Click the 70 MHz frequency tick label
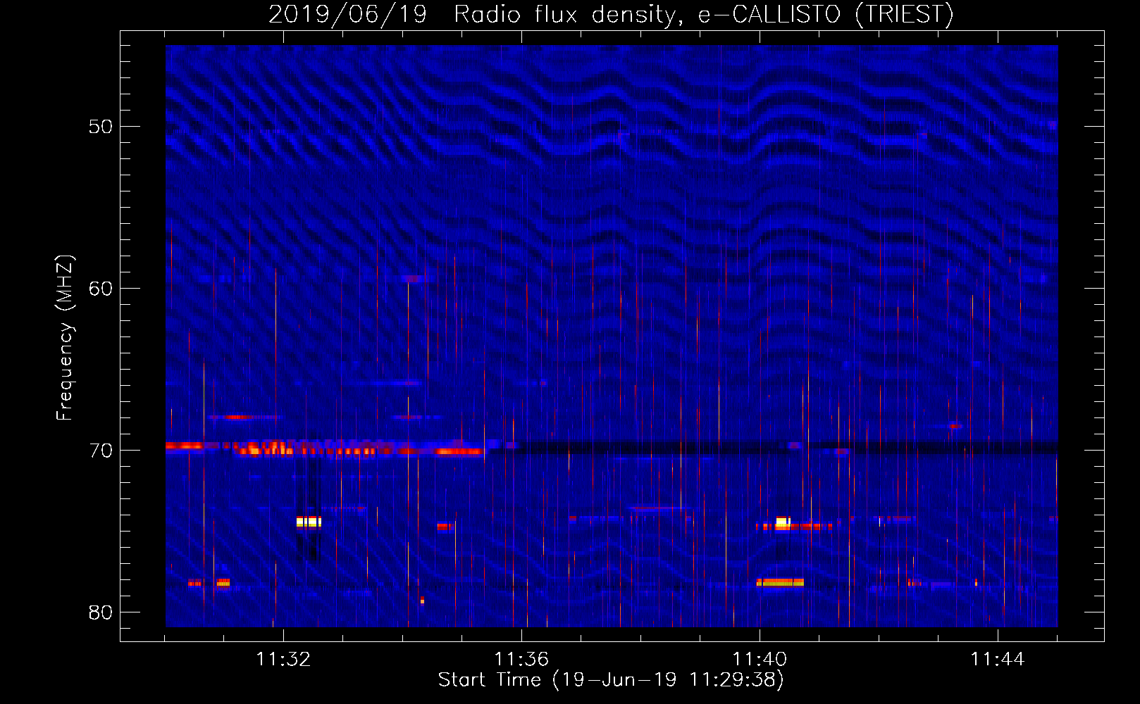1140x704 pixels. tap(101, 451)
